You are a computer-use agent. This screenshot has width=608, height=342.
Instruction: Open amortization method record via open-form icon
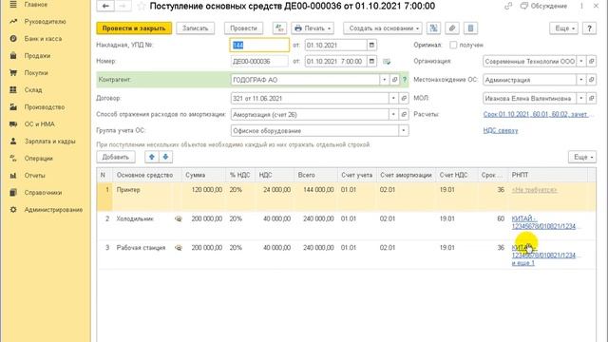pos(404,114)
